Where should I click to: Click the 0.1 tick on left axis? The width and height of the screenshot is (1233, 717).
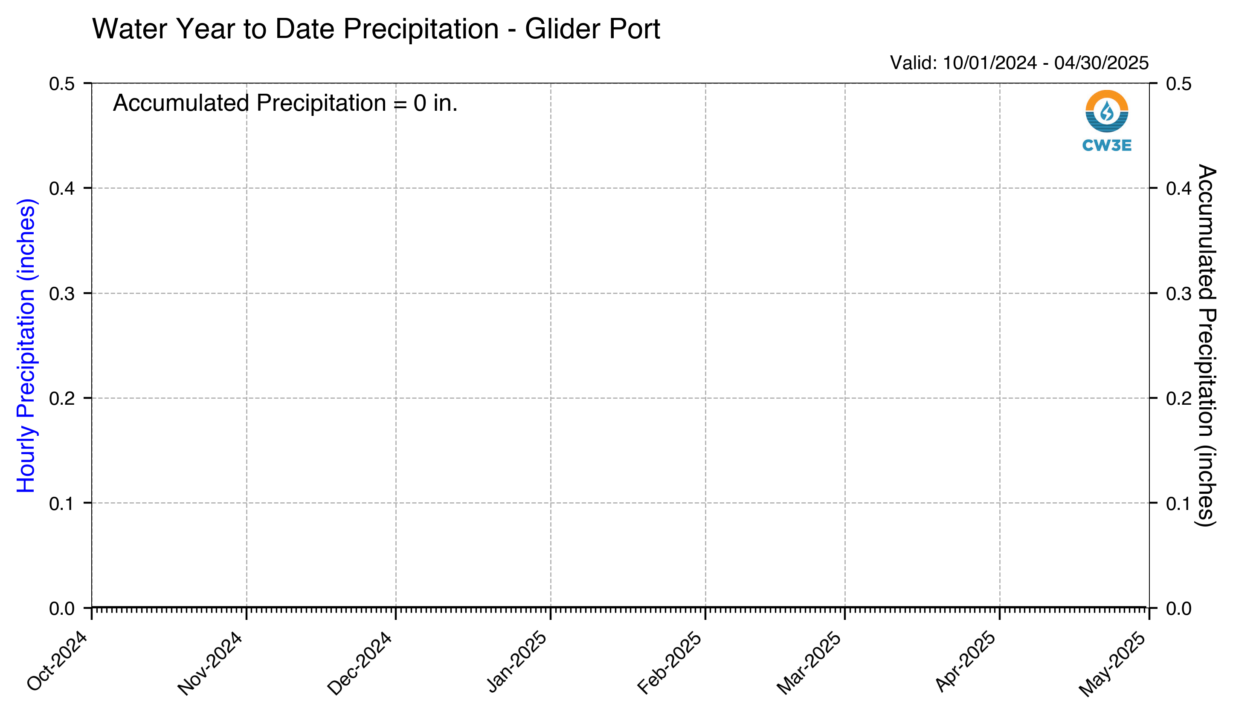coord(62,504)
